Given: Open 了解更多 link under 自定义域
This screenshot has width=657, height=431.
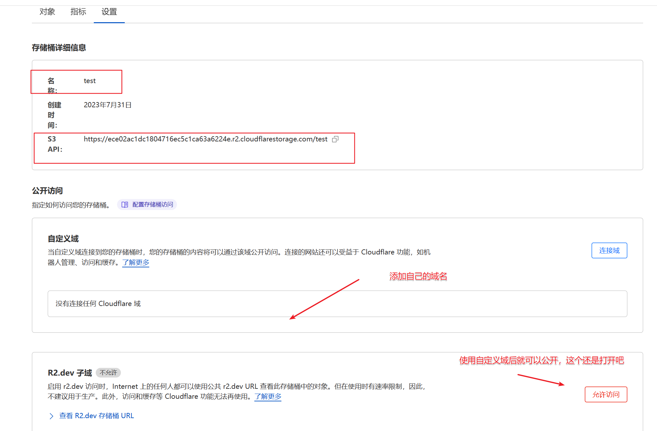Looking at the screenshot, I should coord(136,262).
